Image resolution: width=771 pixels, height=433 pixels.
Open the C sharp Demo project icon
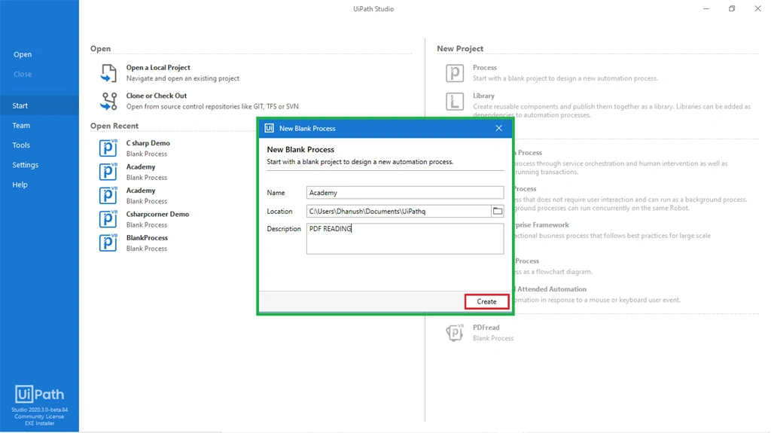pyautogui.click(x=108, y=148)
